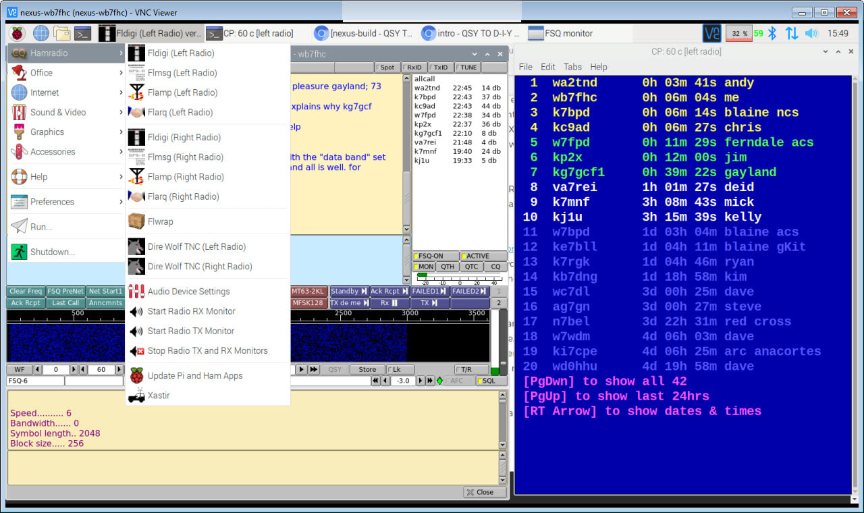Toggle the T/R button
Screen dimensions: 864x513
click(473, 369)
